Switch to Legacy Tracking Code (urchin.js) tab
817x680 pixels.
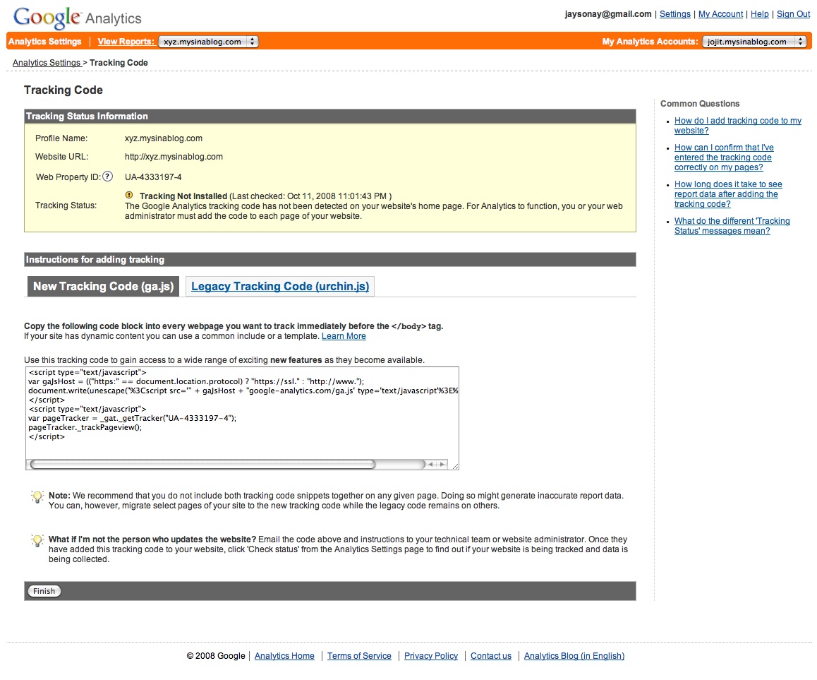coord(280,286)
